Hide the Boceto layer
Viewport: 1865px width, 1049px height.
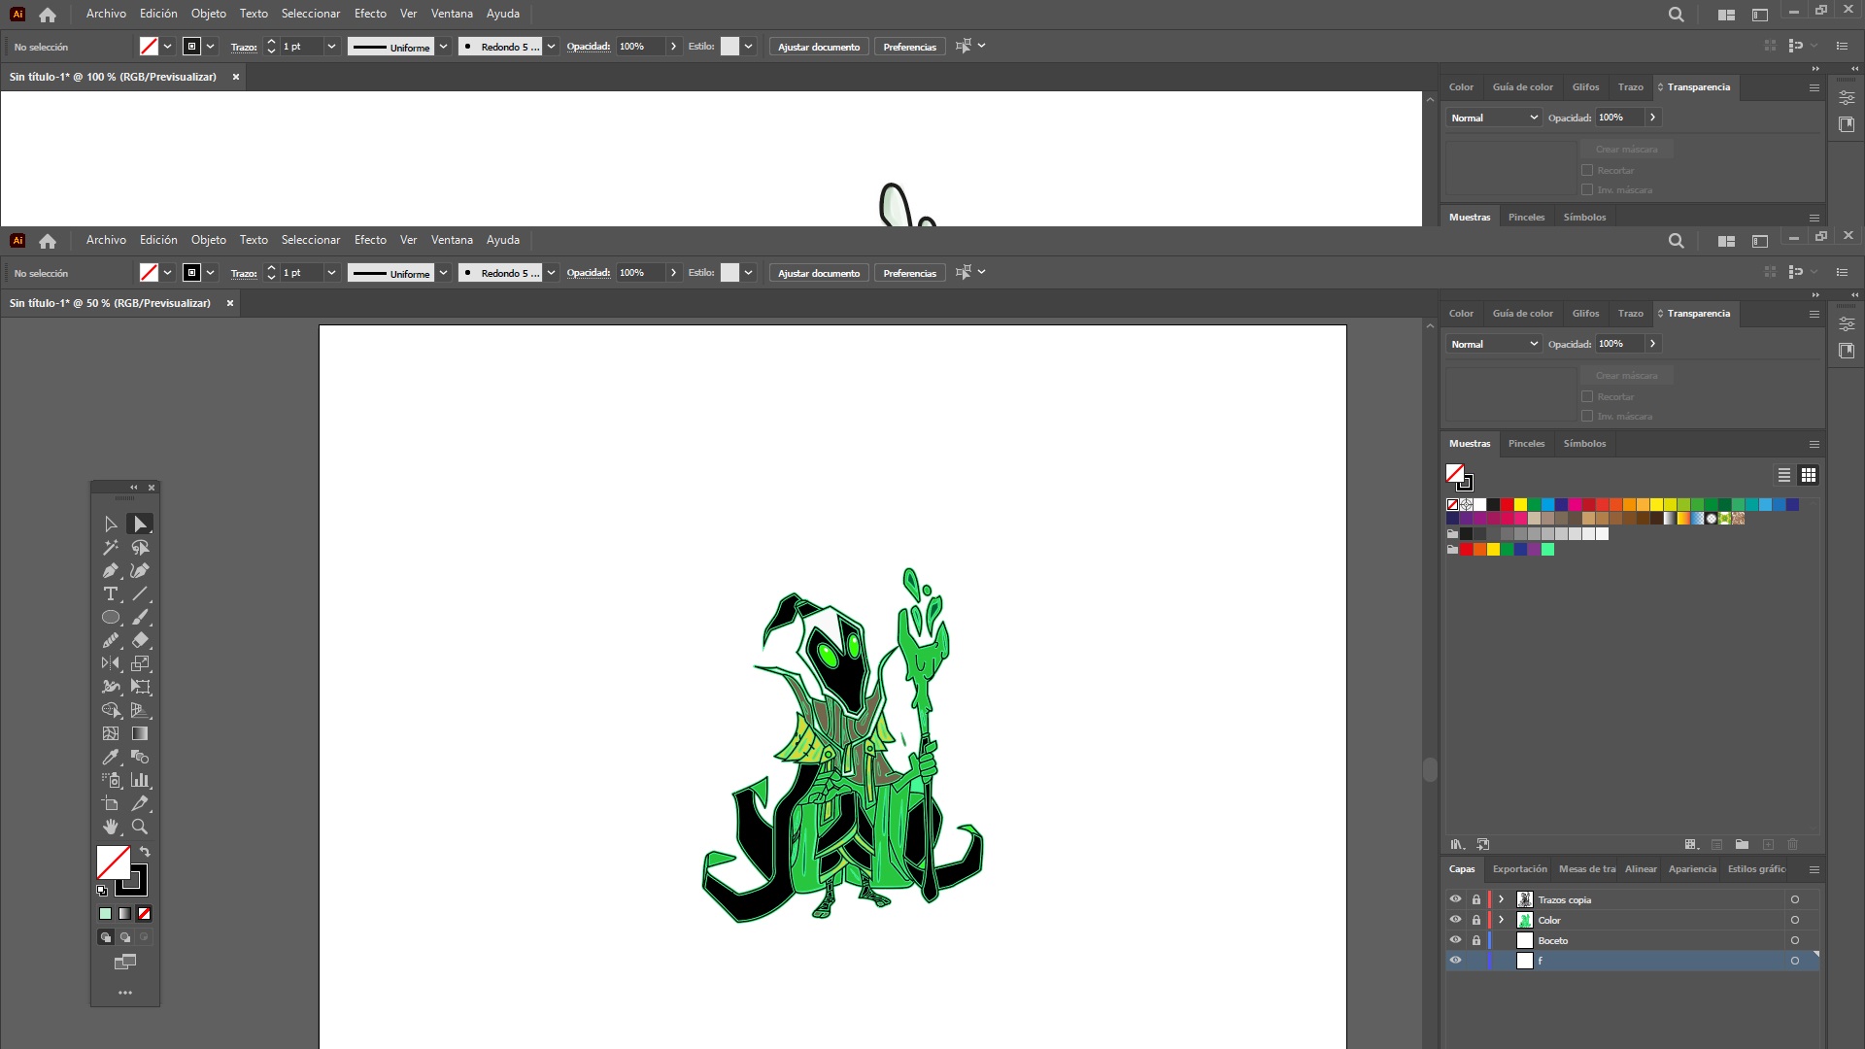point(1455,940)
